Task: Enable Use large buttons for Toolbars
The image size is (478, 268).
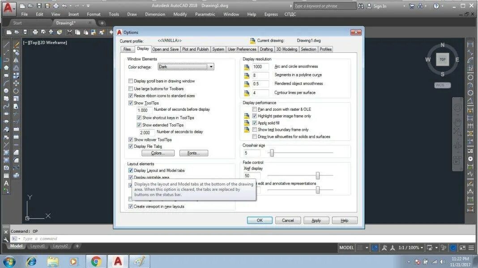Action: (x=131, y=88)
